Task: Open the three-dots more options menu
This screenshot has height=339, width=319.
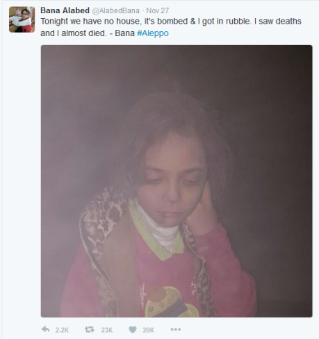Action: 176,329
